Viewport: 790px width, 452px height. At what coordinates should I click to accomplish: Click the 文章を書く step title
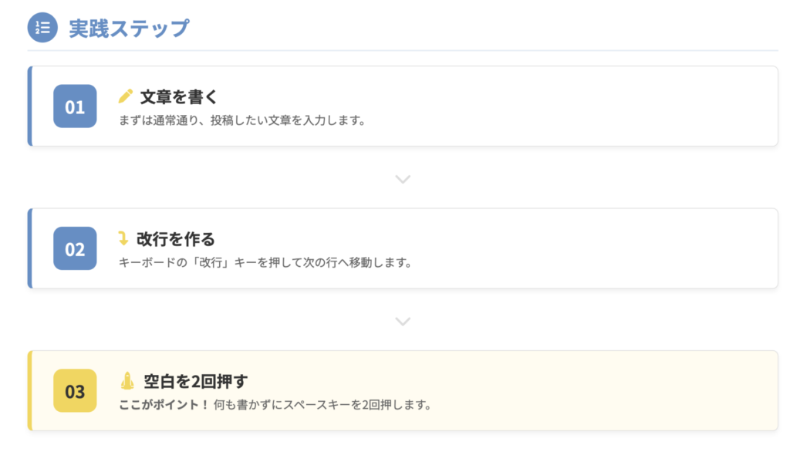pyautogui.click(x=179, y=97)
